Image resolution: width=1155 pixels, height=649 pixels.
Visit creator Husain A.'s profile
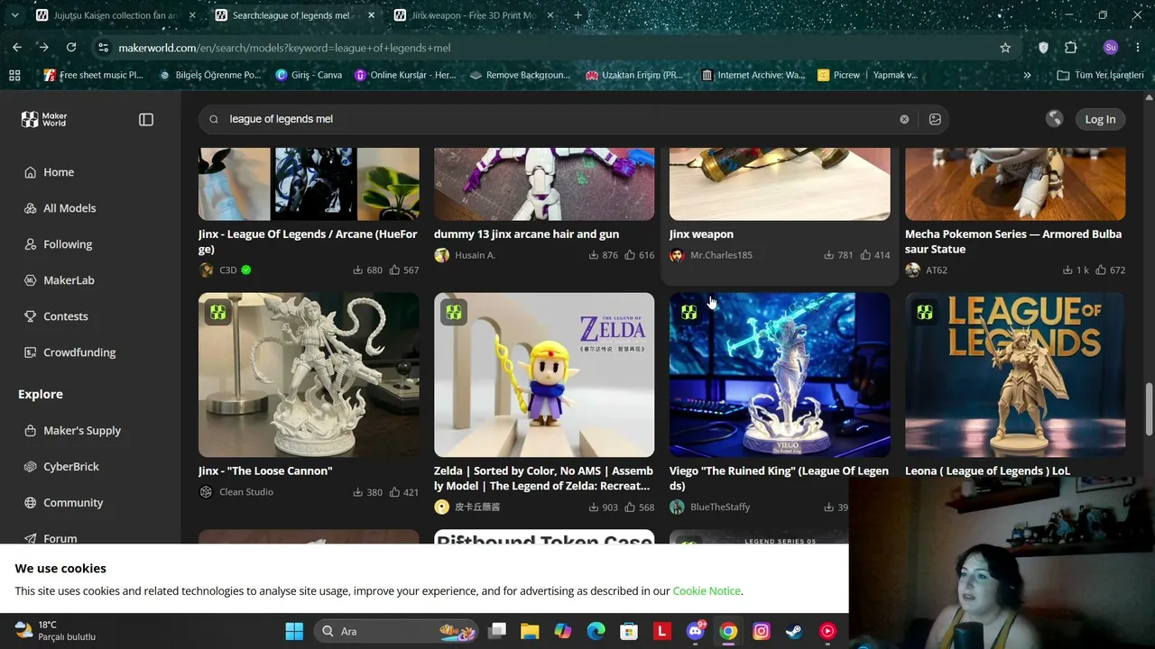point(475,255)
